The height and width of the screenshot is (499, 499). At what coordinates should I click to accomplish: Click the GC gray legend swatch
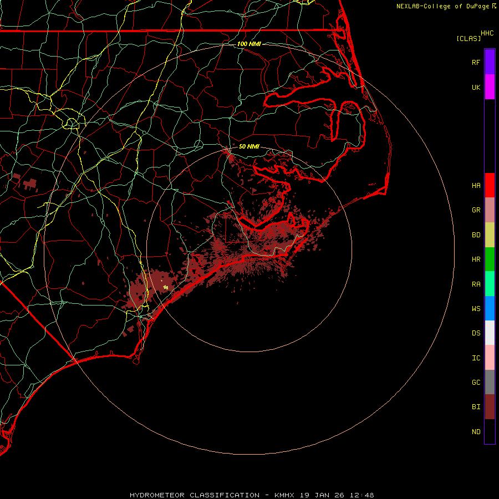(490, 382)
